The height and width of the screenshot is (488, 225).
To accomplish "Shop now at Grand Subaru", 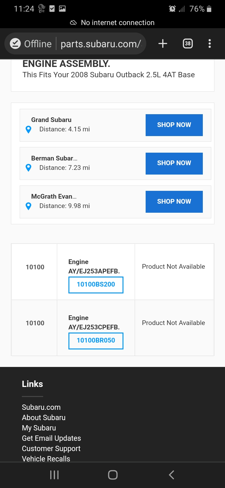I will [x=174, y=125].
